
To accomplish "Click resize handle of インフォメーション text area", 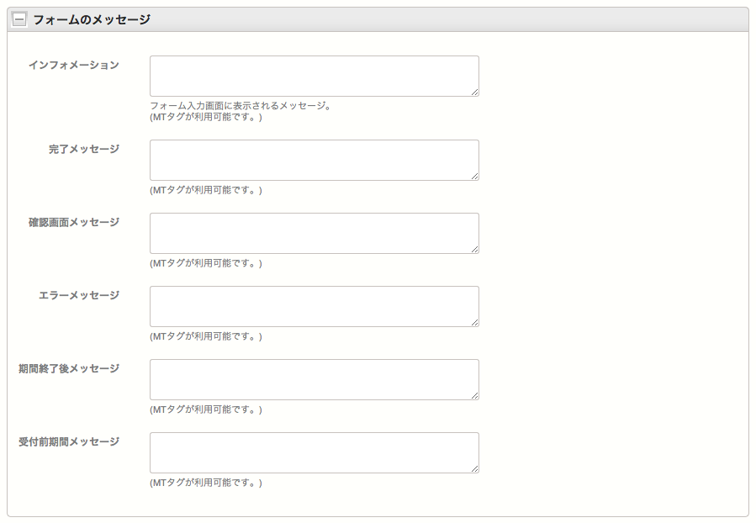I will click(x=474, y=92).
